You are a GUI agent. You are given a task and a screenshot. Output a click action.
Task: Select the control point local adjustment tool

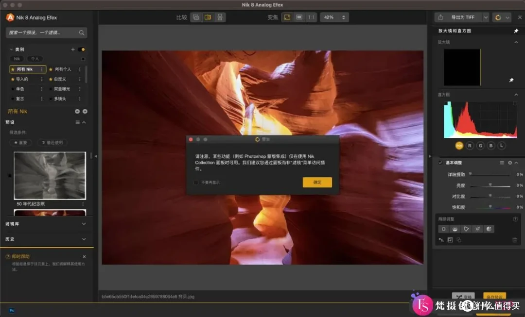(444, 229)
